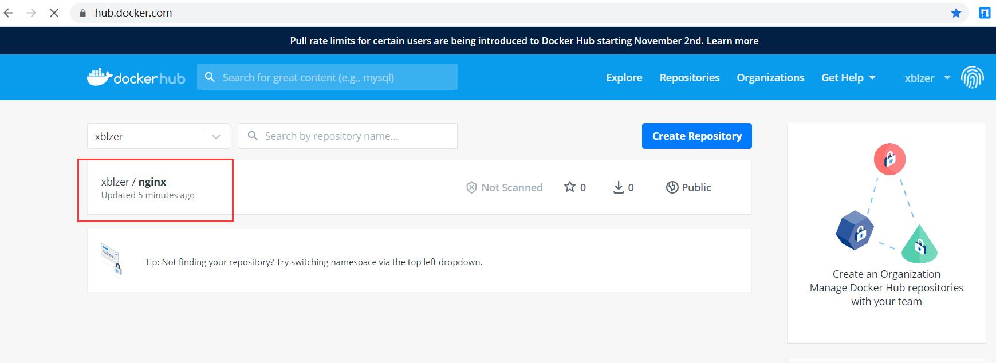Click the fingerprint avatar icon

pyautogui.click(x=972, y=77)
